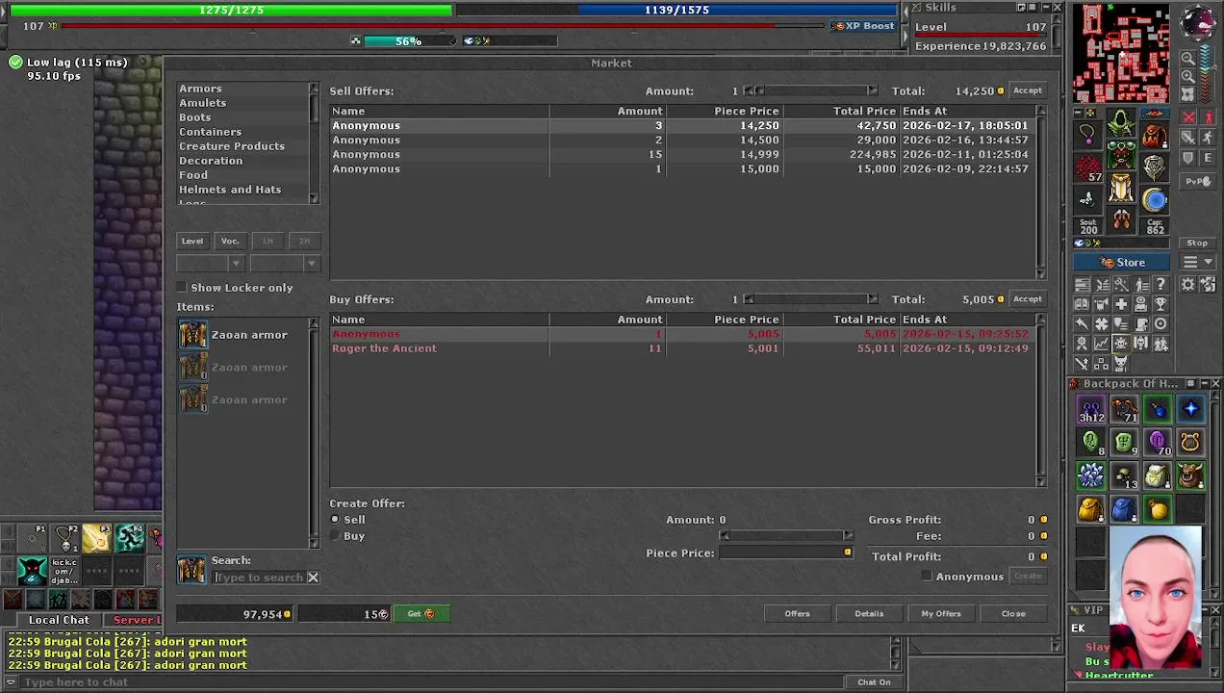The image size is (1224, 693).
Task: Click the market Search input field
Action: click(x=258, y=577)
